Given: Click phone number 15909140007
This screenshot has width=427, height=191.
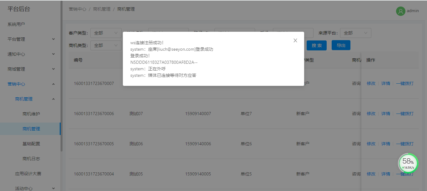Looking at the screenshot, I should pyautogui.click(x=198, y=114).
